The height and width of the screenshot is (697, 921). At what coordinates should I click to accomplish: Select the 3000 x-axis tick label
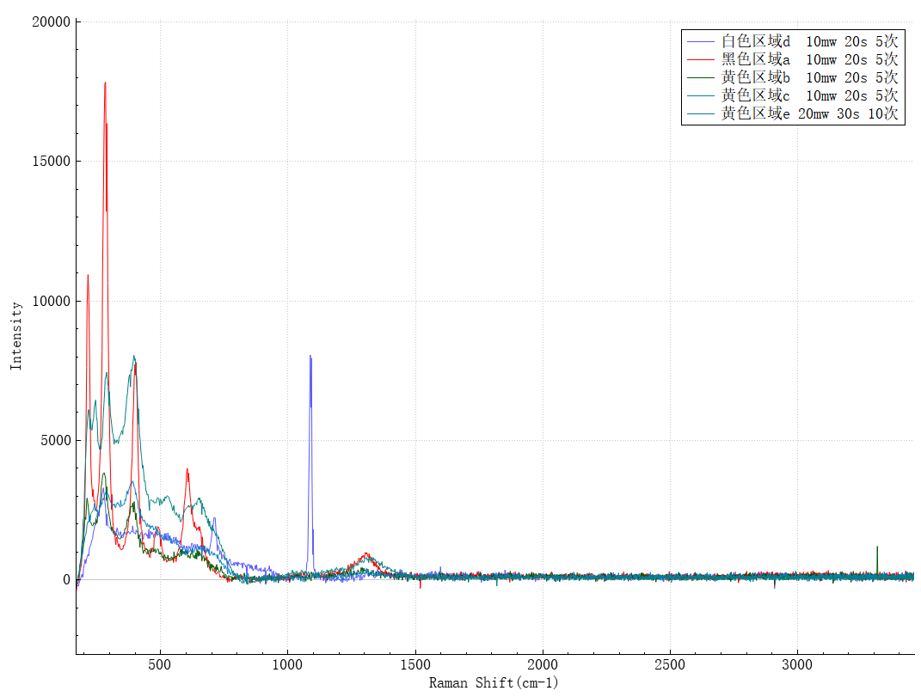[797, 665]
